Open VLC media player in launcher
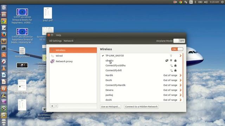This screenshot has height=126, width=225. point(4,68)
